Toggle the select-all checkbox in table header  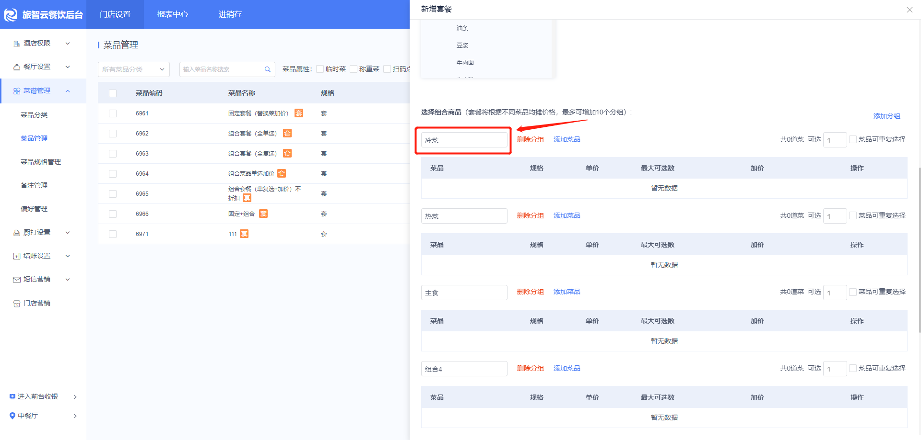[x=113, y=93]
